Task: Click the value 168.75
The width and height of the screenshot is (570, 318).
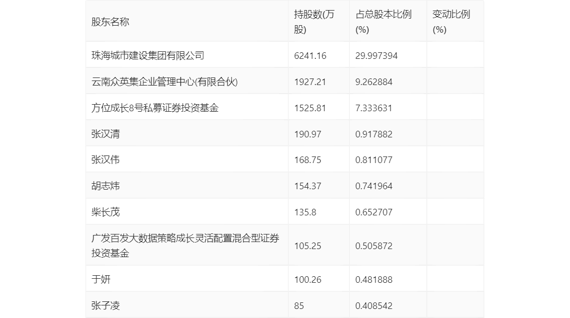Action: (308, 160)
